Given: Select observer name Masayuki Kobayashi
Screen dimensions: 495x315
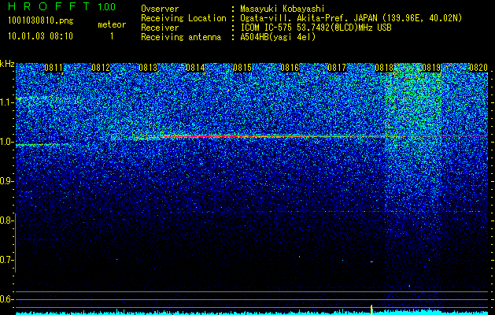Looking at the screenshot, I should tap(283, 9).
